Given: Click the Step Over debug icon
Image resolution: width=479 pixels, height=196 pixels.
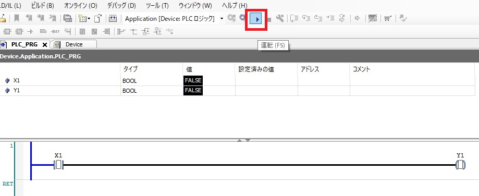Looking at the screenshot, I should (294, 19).
